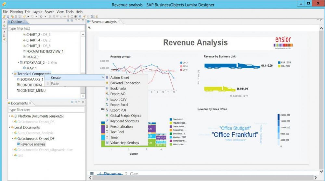Create a Global Scripts Object
Screen dimensions: 325x181
127,116
